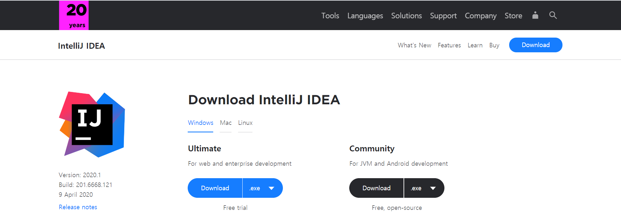621x221 pixels.
Task: Click the '9 April 2020' date text
Action: click(76, 195)
